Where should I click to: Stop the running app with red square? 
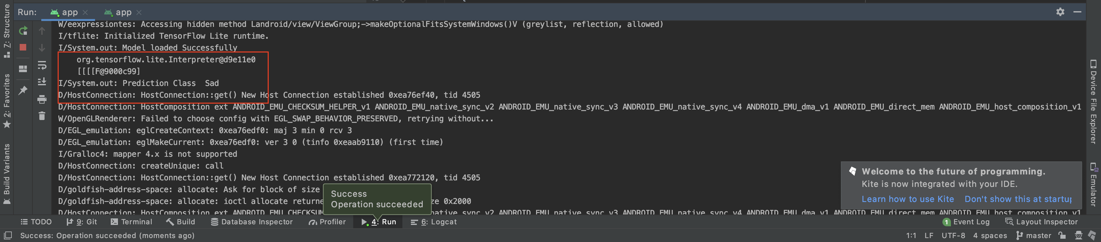23,48
